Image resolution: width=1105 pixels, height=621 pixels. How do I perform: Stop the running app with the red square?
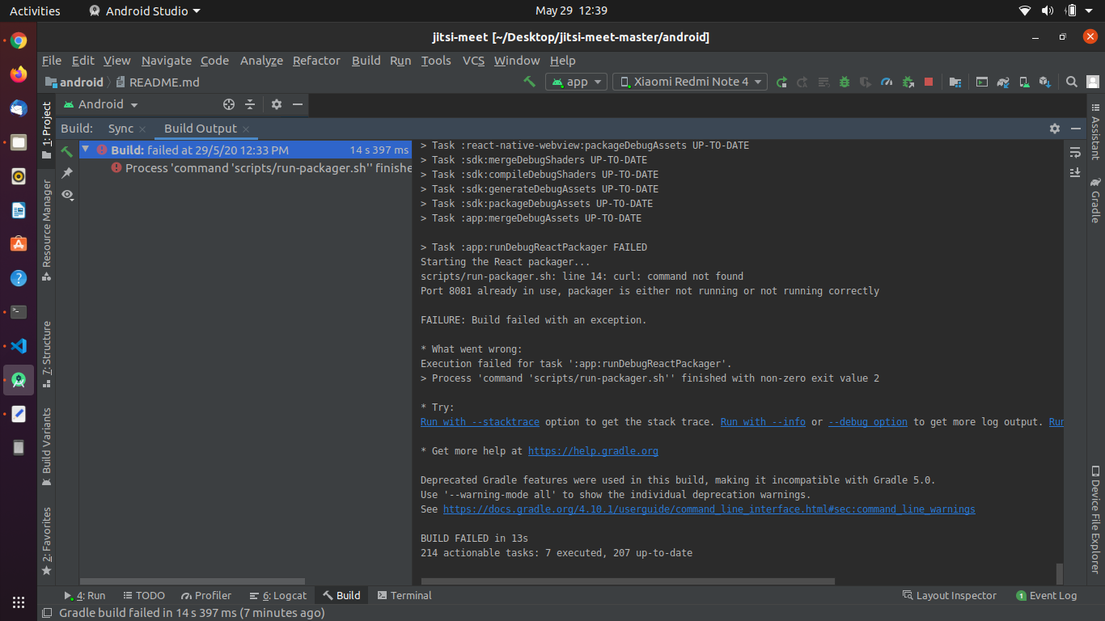(927, 82)
